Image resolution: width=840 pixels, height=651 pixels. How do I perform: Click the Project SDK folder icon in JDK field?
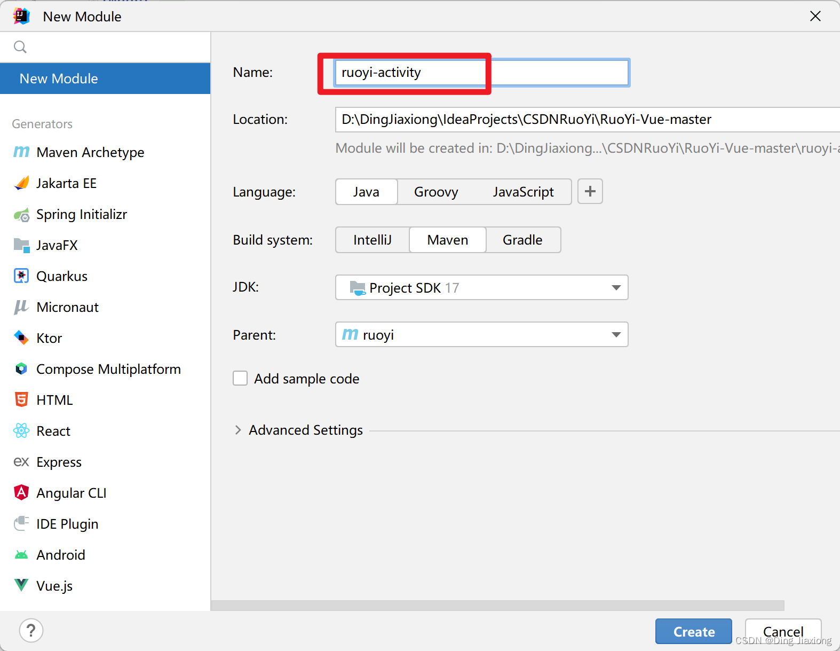tap(358, 288)
